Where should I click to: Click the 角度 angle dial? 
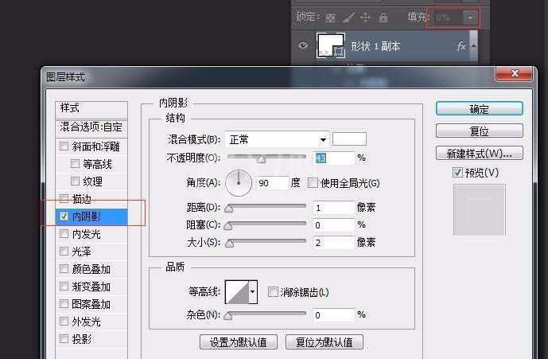pos(239,182)
